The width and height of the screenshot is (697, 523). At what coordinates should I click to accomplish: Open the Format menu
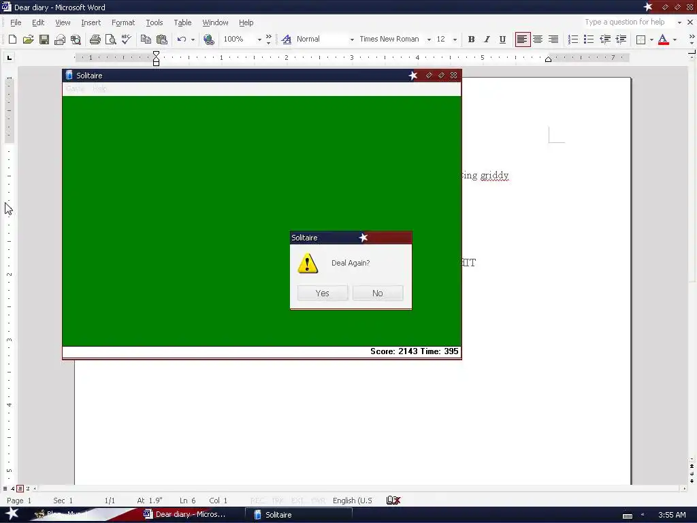pos(123,22)
